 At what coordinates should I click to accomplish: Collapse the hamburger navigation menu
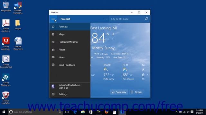click(x=53, y=19)
